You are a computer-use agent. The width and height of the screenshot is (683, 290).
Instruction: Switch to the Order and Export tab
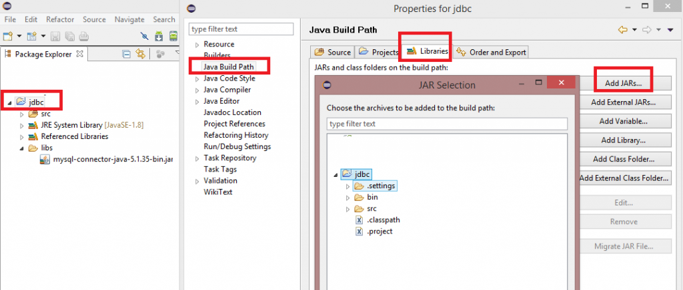pyautogui.click(x=491, y=52)
